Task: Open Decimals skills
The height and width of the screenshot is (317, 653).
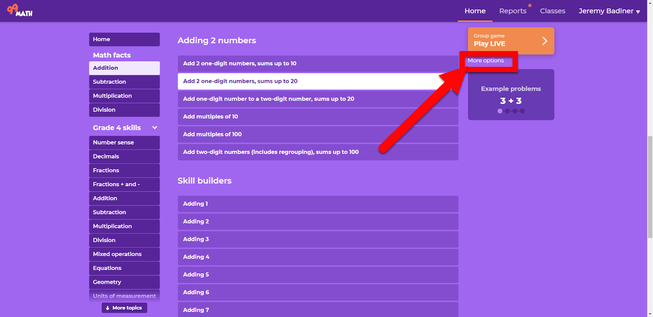Action: tap(124, 156)
